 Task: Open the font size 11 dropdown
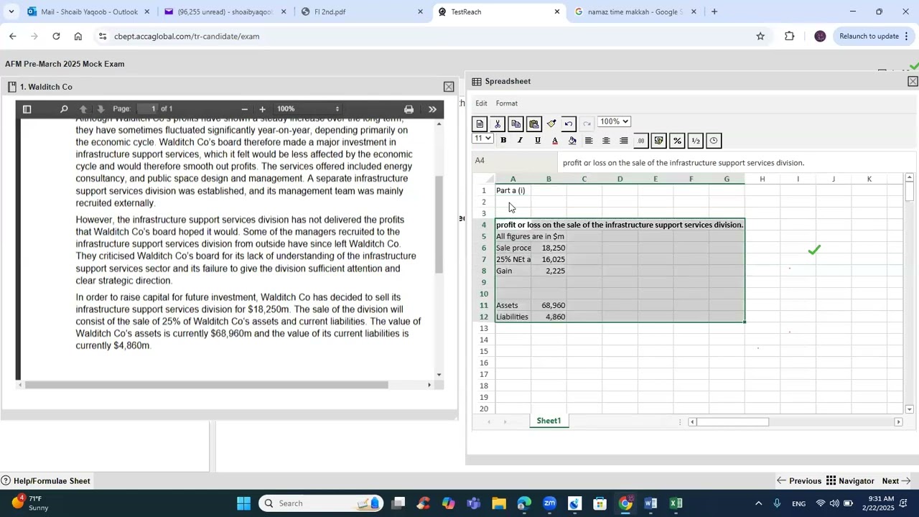[482, 138]
